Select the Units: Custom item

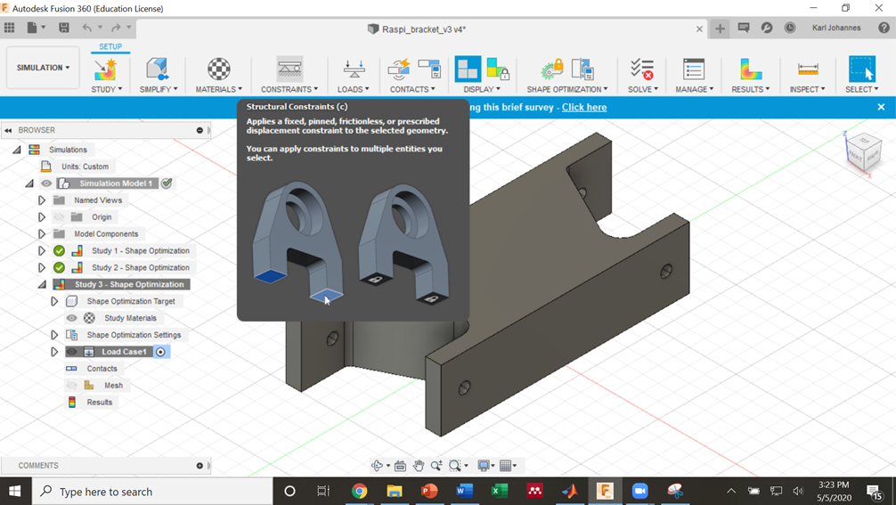pos(86,167)
